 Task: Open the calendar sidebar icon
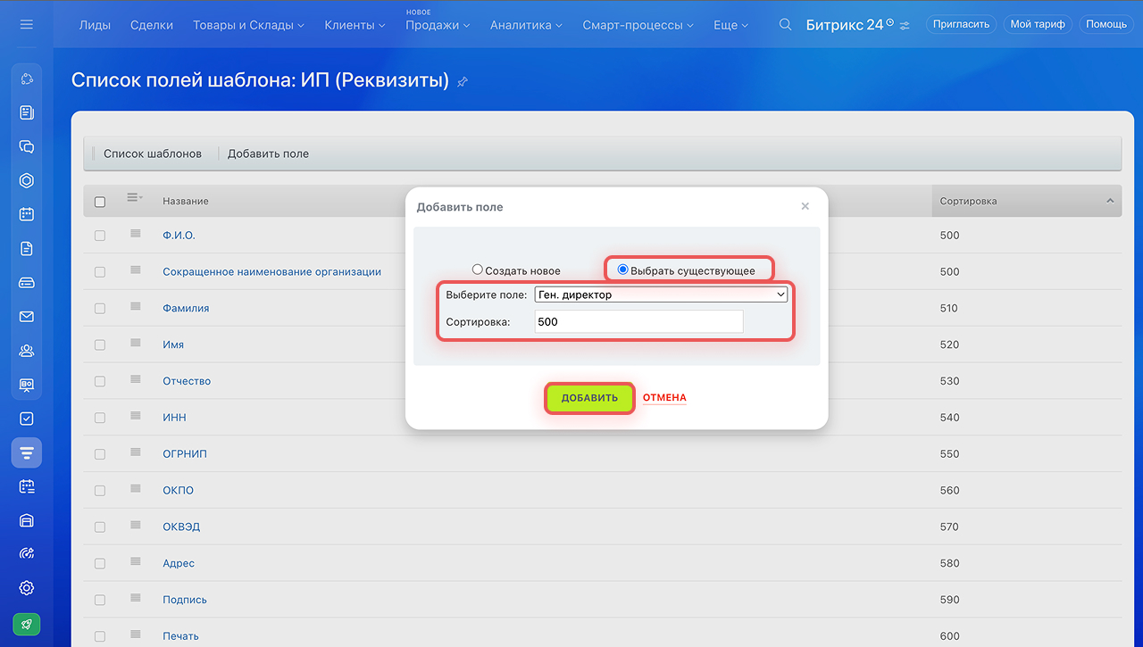(27, 215)
